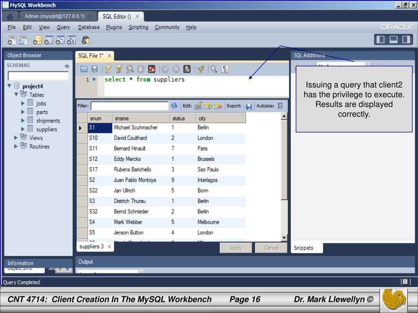This screenshot has height=313, width=418.
Task: Expand the suppliers table
Action: pyautogui.click(x=23, y=129)
